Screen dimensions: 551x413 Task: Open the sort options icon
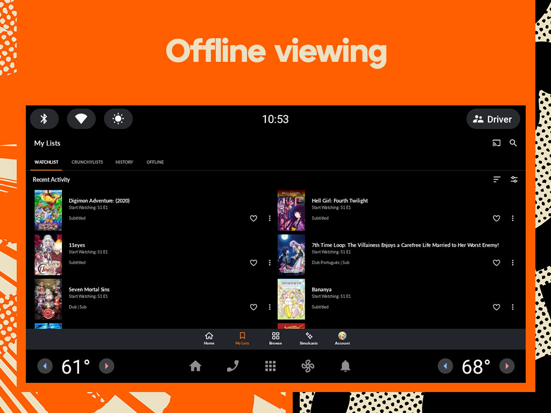[x=496, y=179]
